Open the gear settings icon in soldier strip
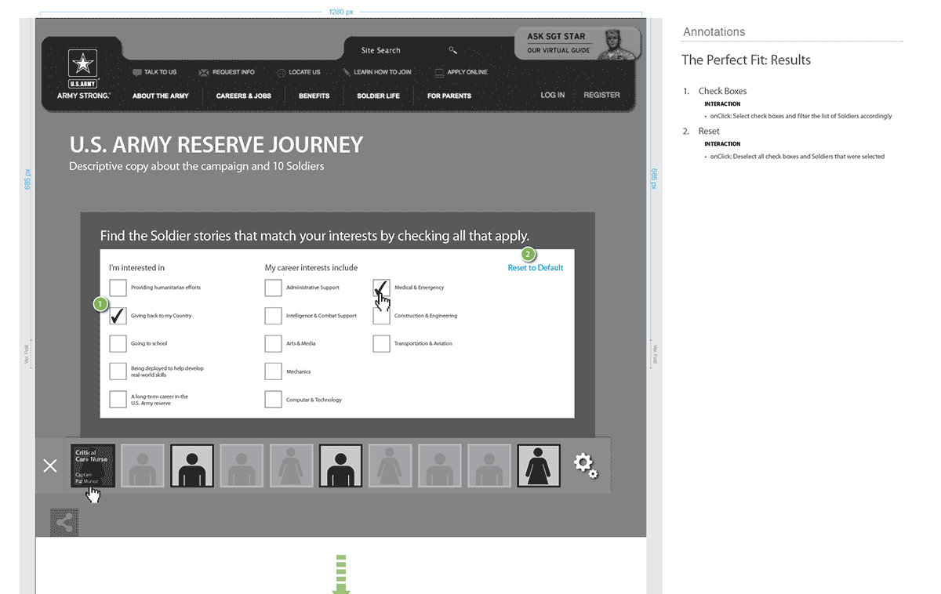This screenshot has width=941, height=594. point(585,465)
